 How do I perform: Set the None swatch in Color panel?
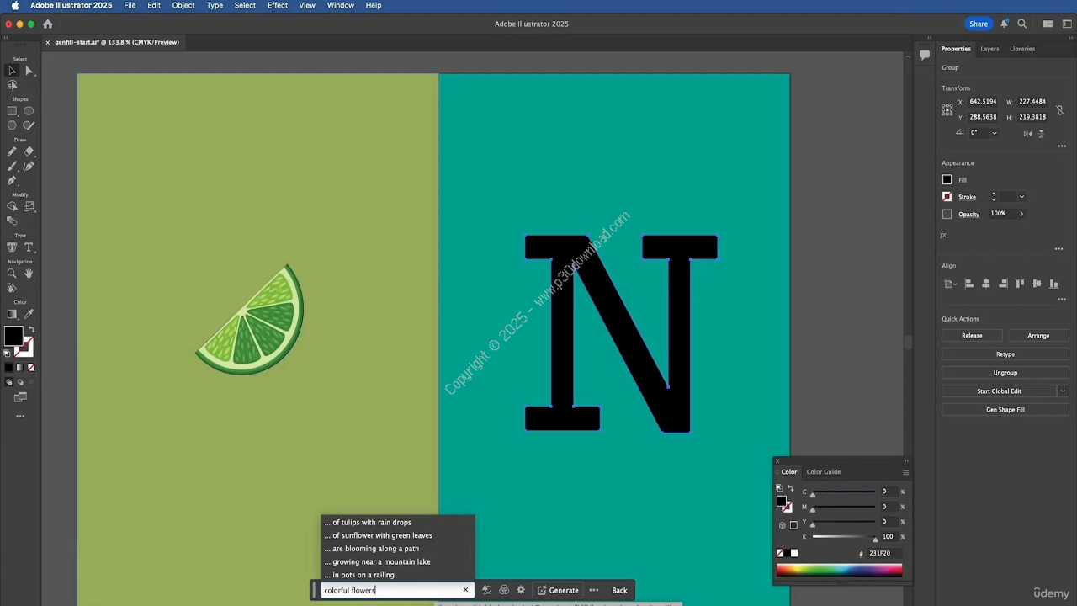click(x=780, y=553)
